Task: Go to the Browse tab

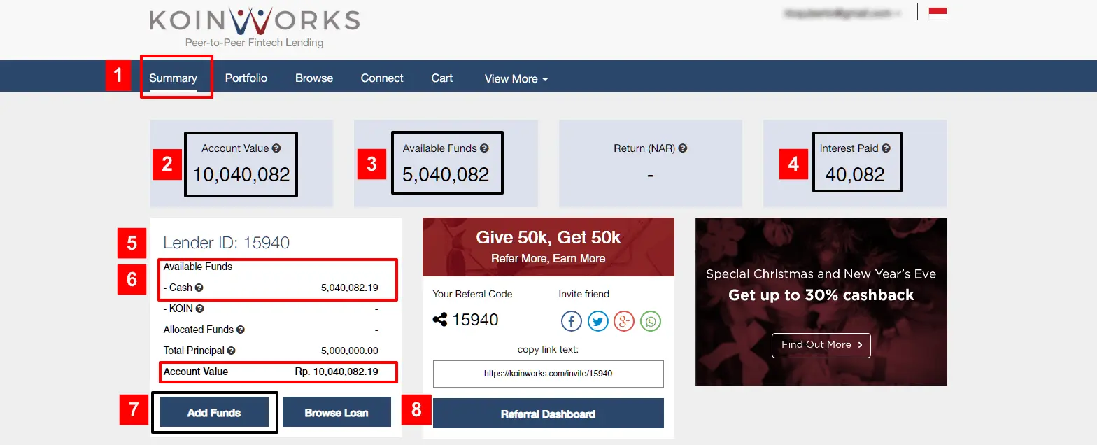Action: coord(314,78)
